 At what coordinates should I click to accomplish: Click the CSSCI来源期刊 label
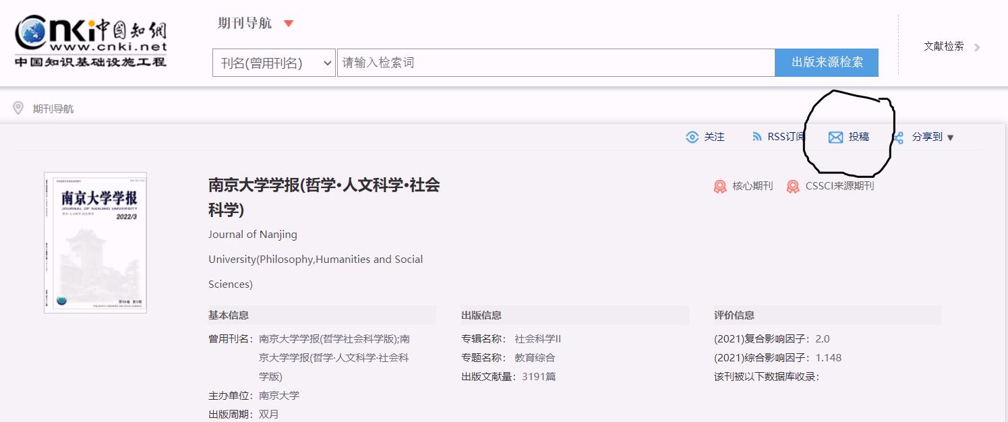[839, 186]
